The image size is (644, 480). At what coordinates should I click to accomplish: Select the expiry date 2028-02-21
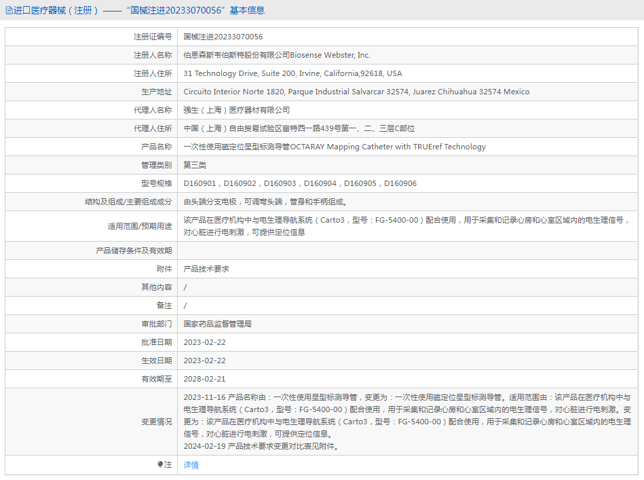(204, 379)
